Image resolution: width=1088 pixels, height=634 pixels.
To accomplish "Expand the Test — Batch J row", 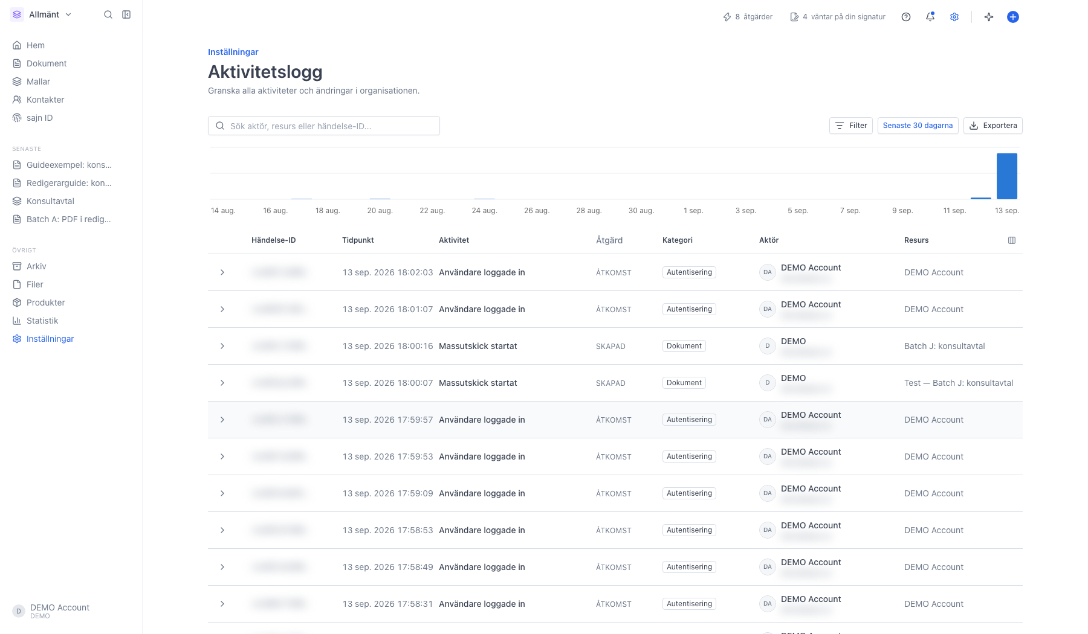I will pyautogui.click(x=222, y=383).
